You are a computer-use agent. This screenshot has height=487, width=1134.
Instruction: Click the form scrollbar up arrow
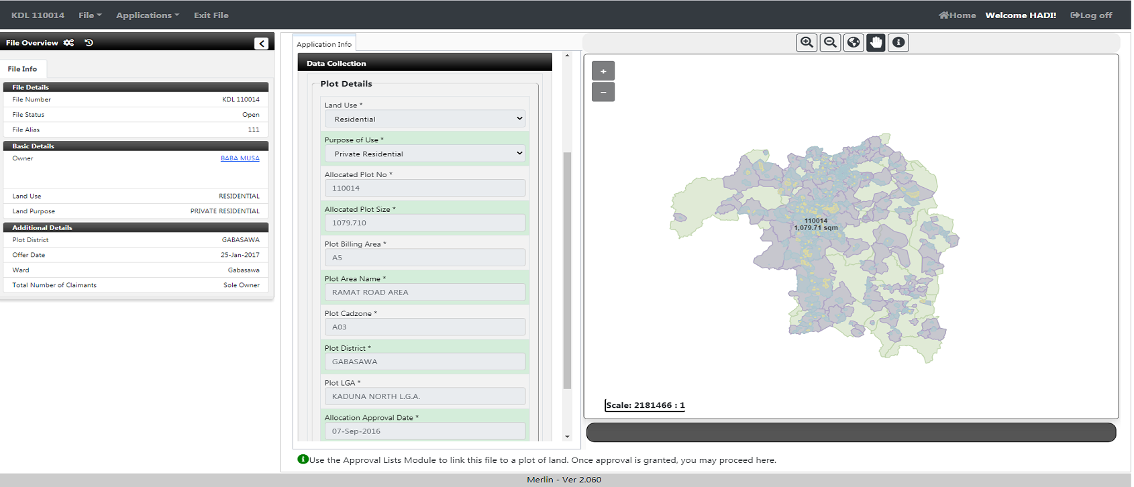(567, 56)
